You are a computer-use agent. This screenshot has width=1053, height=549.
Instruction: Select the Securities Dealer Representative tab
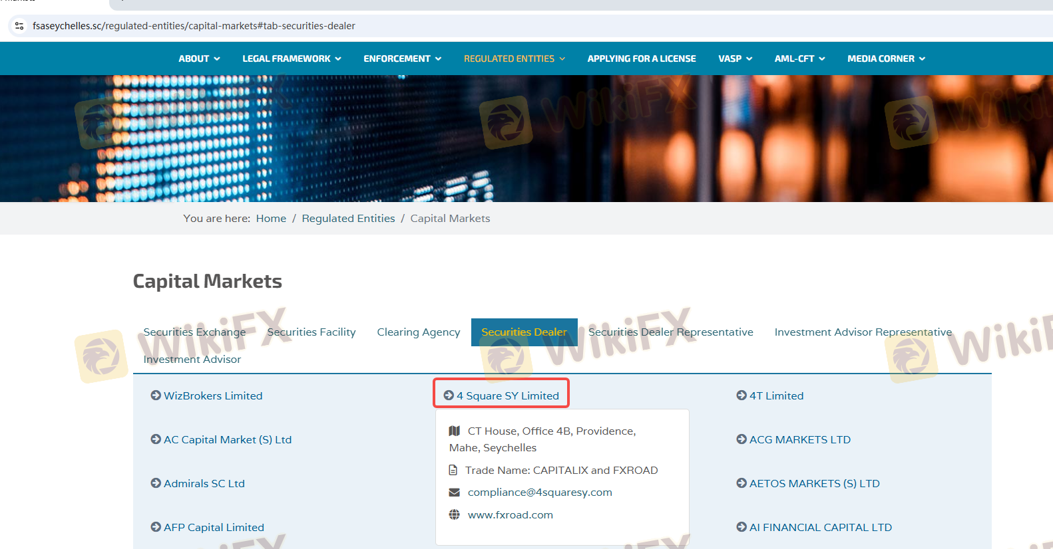(670, 332)
